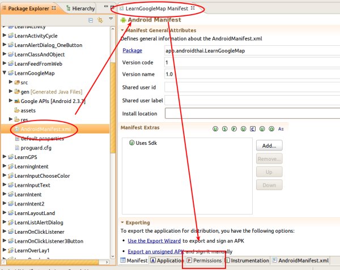This screenshot has height=270, width=340.
Task: Expand the LearnListAlertDialog project
Action: [x=5, y=222]
